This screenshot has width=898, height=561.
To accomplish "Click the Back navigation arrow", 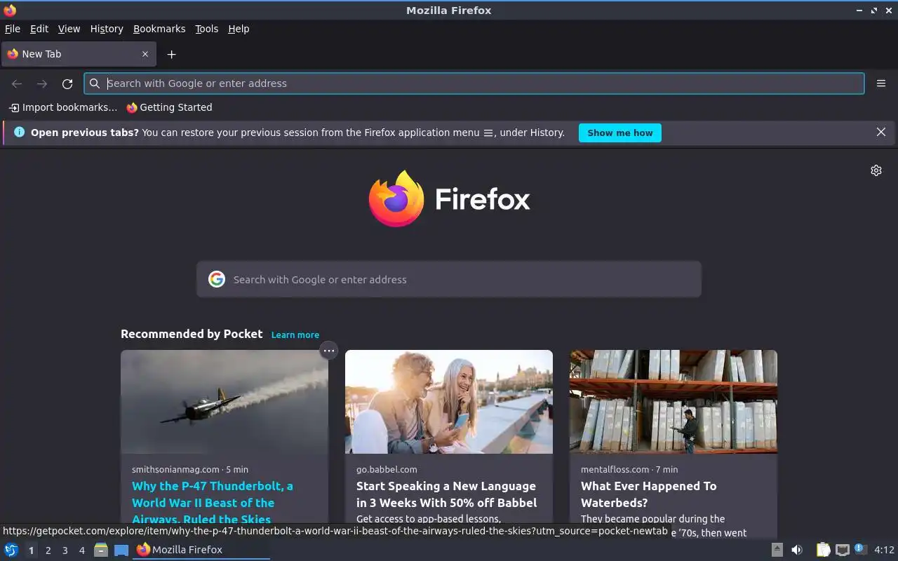I will pyautogui.click(x=17, y=83).
